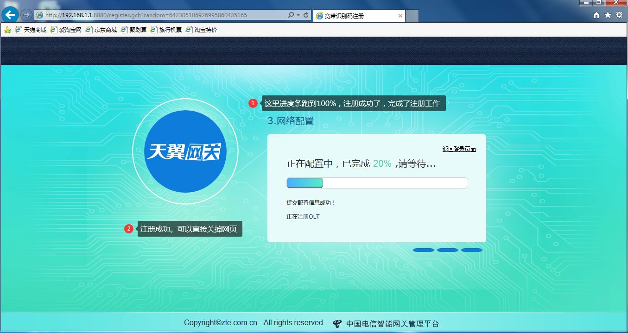Click the configuration progress bar
The image size is (628, 333).
click(x=377, y=183)
